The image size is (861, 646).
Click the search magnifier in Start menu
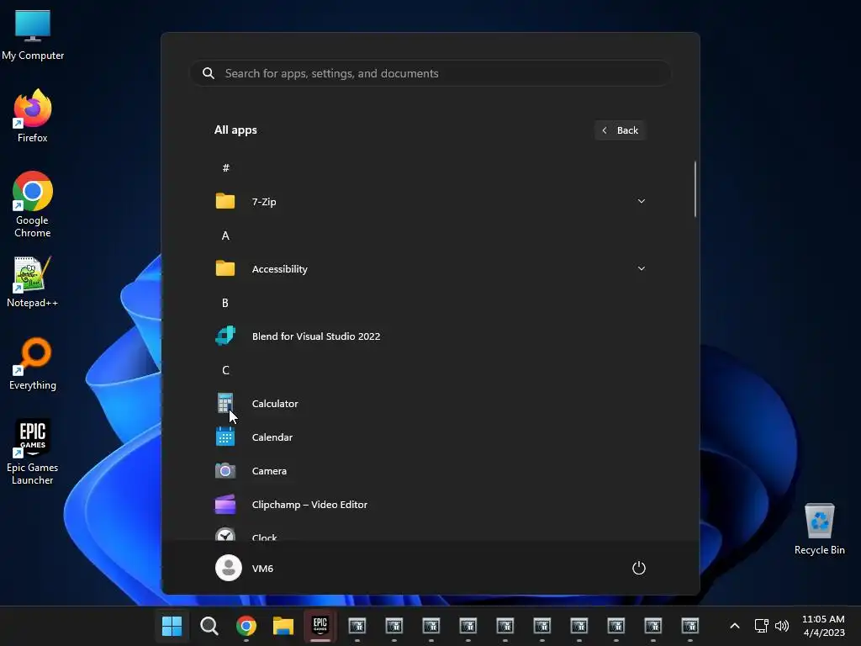tap(209, 73)
